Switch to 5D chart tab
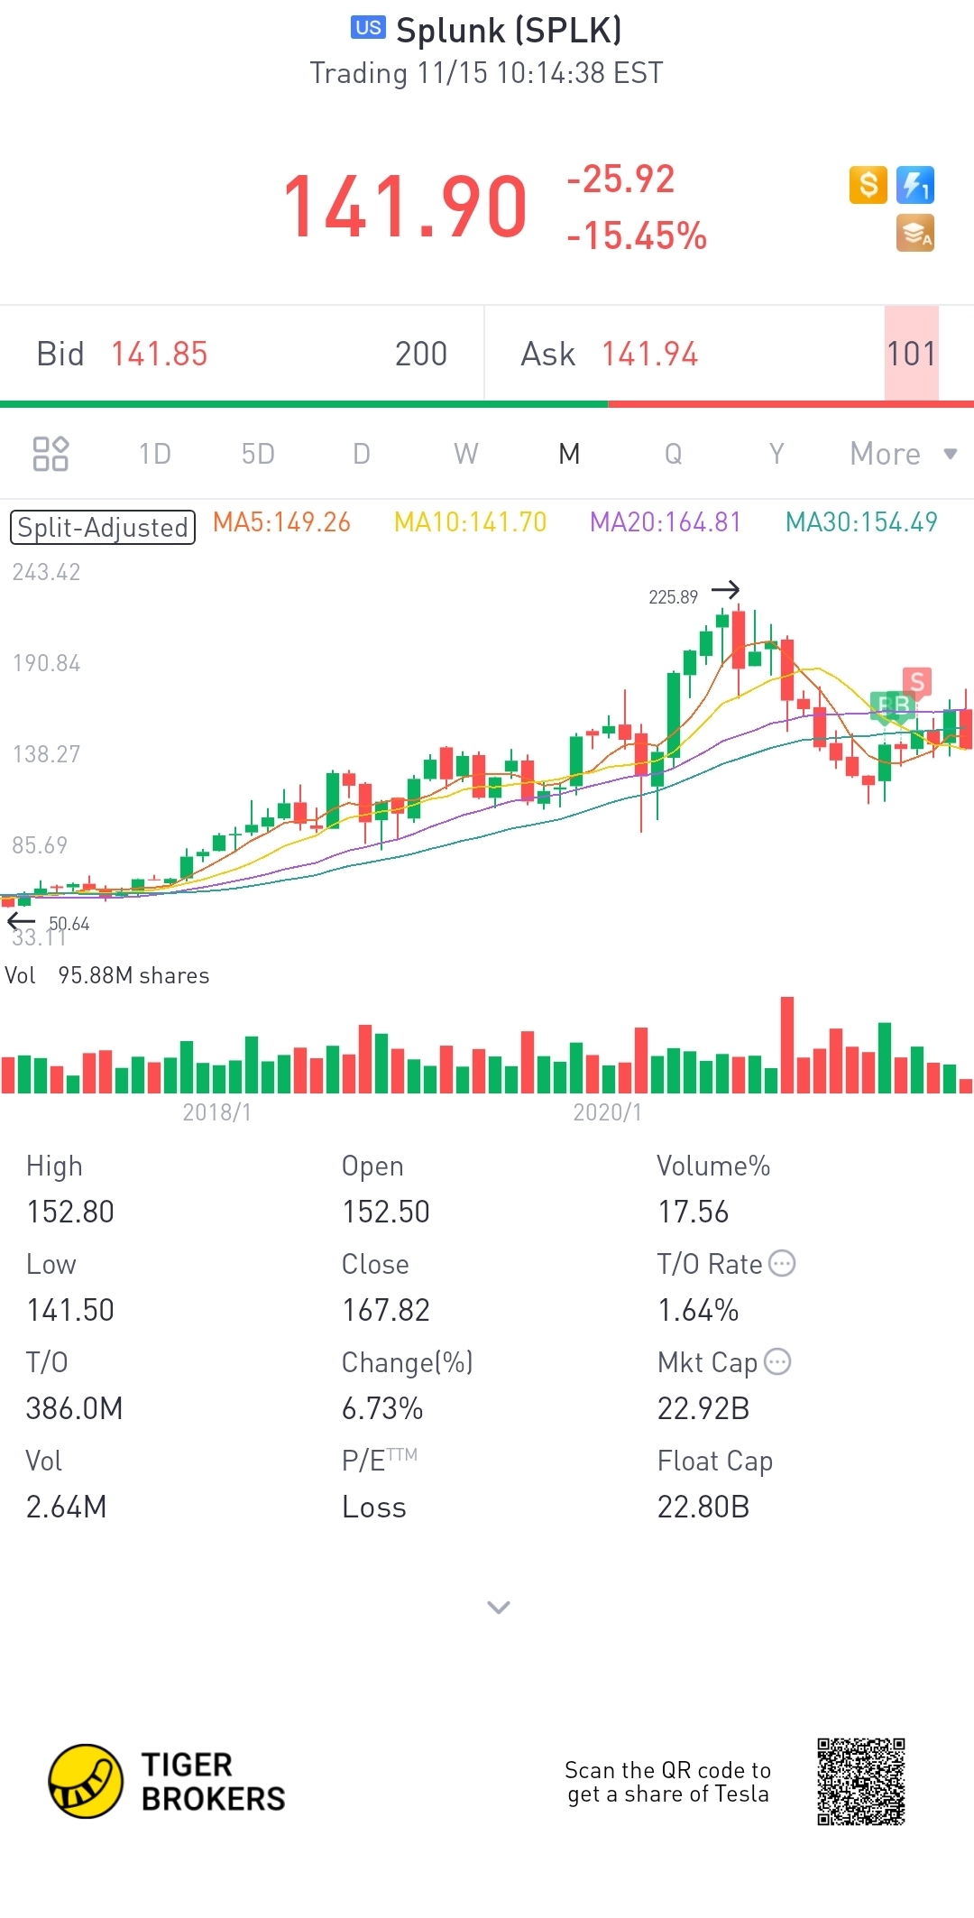The height and width of the screenshot is (1918, 974). 258,453
